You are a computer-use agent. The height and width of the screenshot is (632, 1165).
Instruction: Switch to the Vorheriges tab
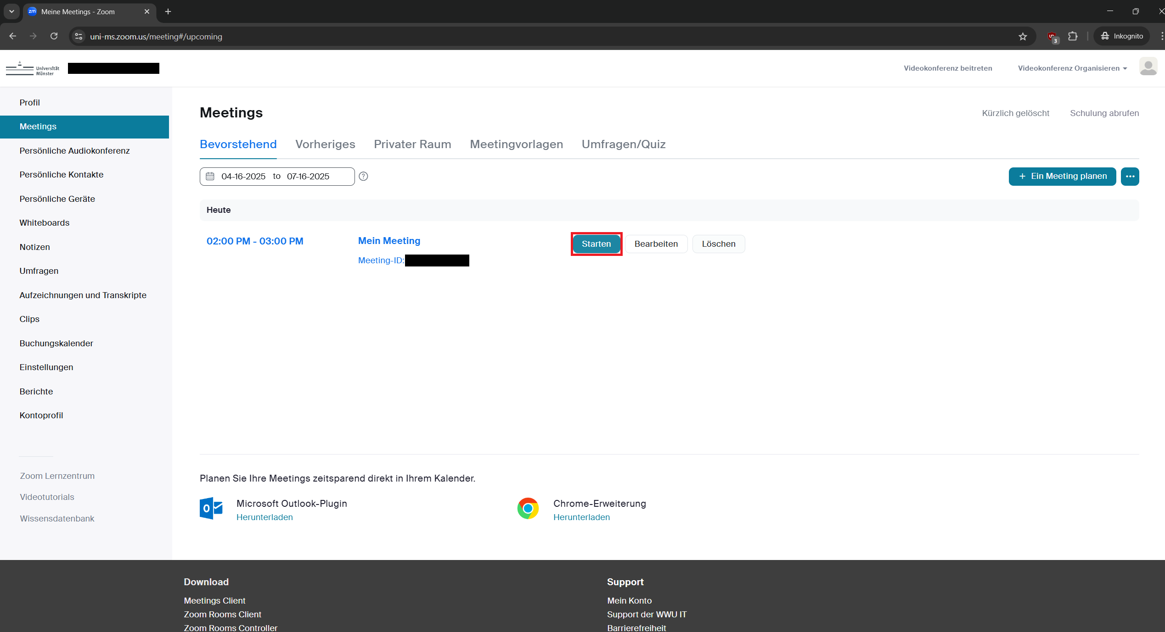coord(325,144)
